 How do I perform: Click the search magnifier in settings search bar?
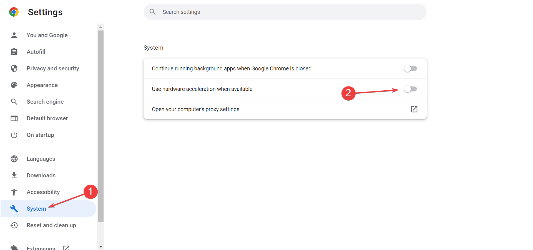(152, 12)
